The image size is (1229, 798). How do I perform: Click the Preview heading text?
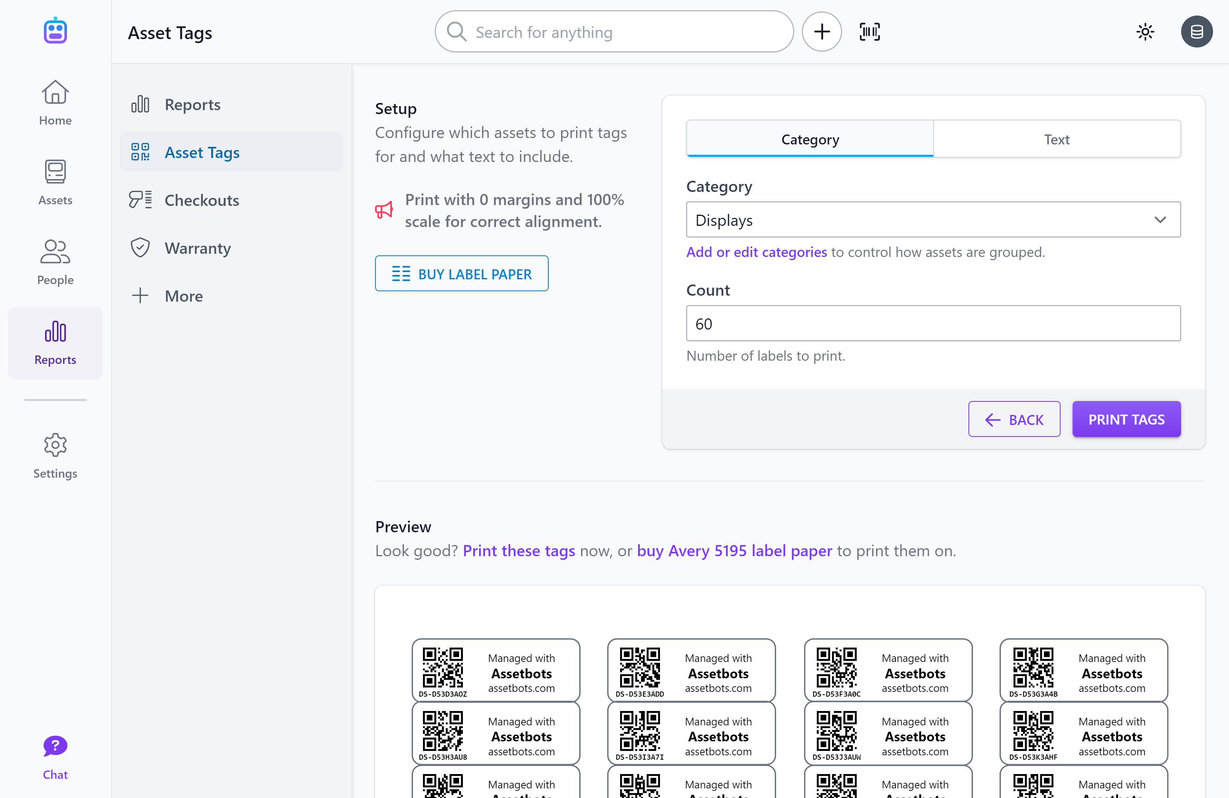point(403,527)
